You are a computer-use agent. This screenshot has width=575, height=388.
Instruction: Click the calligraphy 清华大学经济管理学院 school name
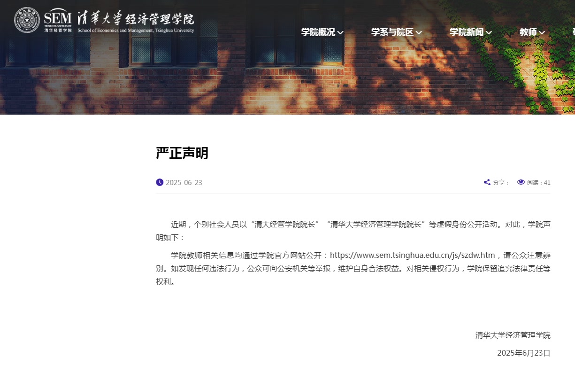136,19
